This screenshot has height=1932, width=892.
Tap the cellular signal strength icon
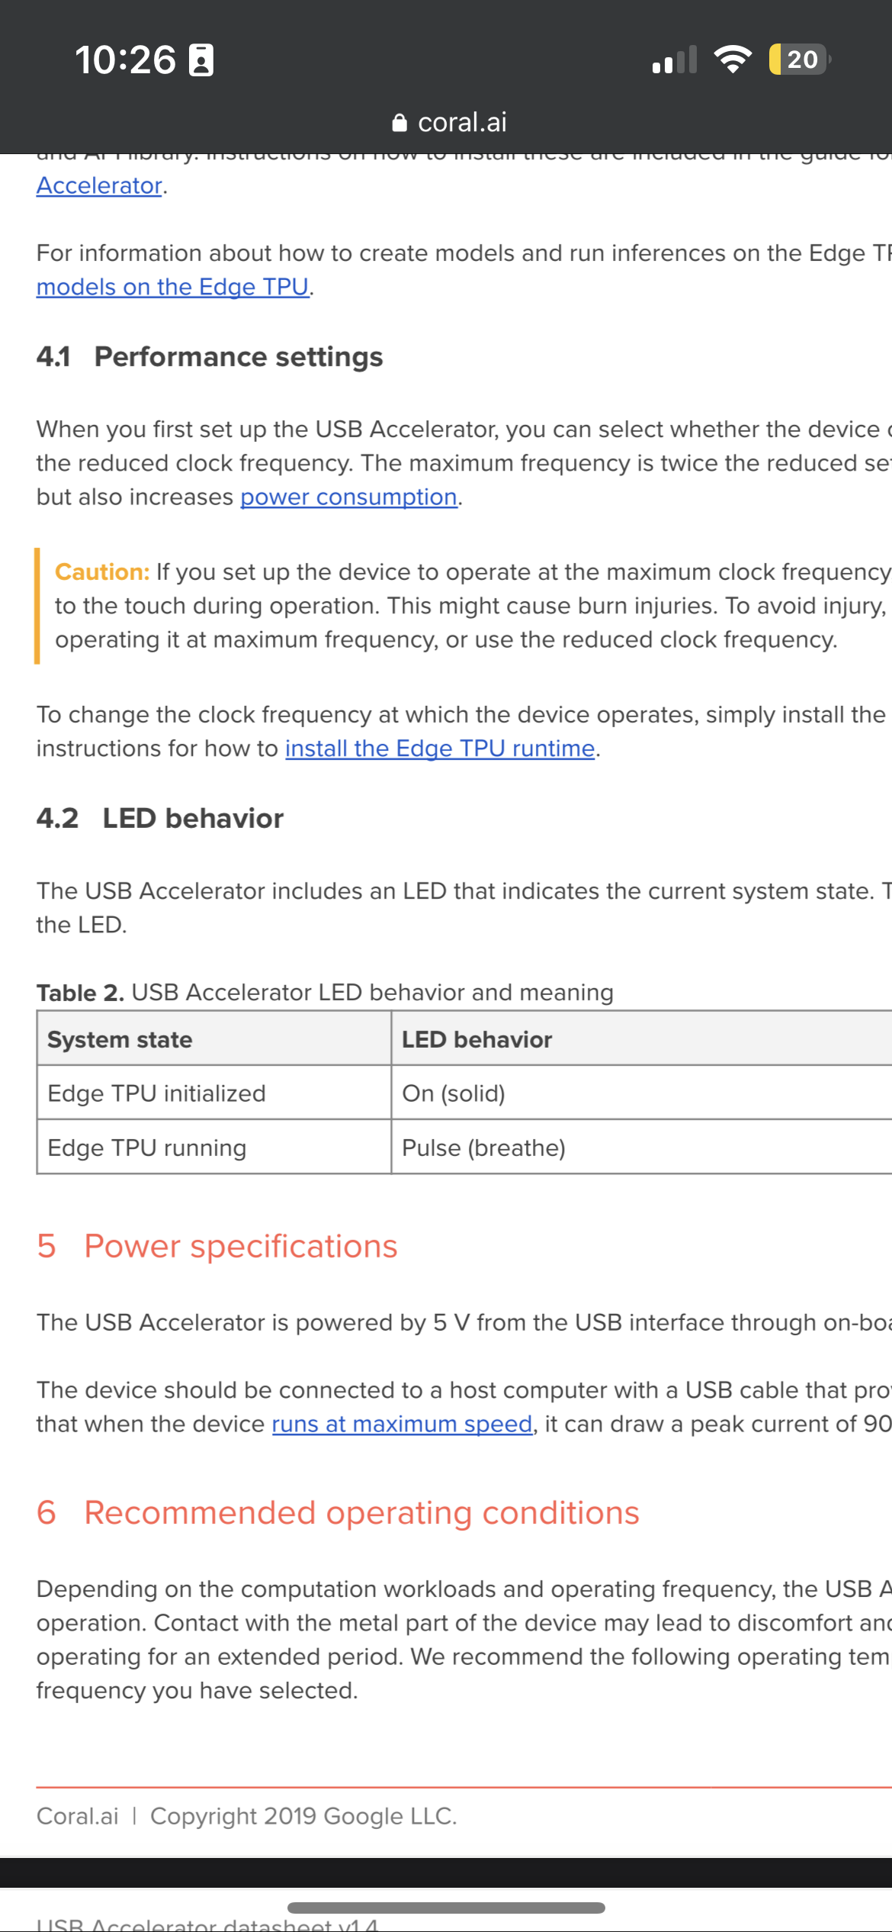674,60
